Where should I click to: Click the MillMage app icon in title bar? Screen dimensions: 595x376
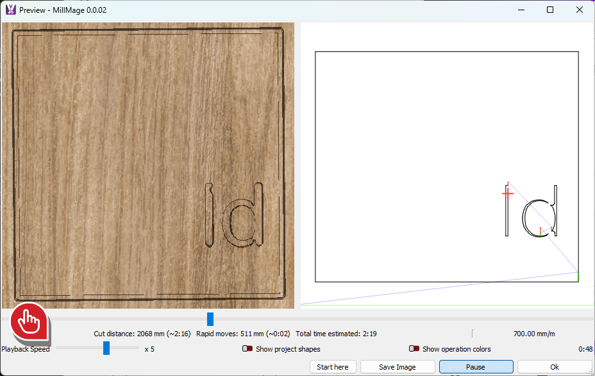(10, 10)
